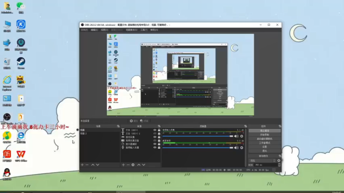Image resolution: width=344 pixels, height=193 pixels.
Task: Open Steam desktop icon
Action: 21,63
